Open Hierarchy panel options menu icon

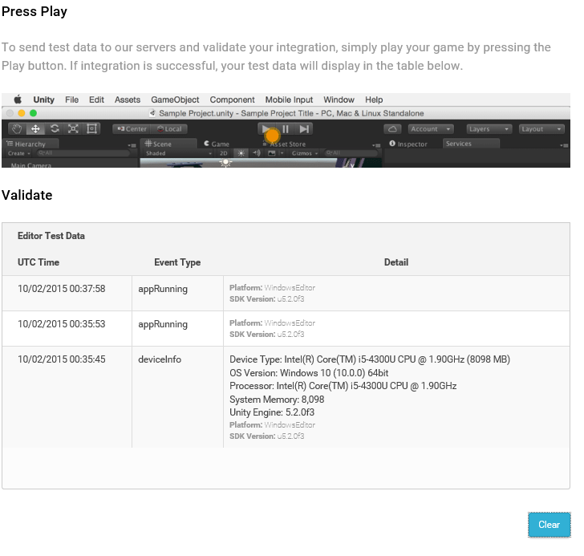click(x=132, y=145)
